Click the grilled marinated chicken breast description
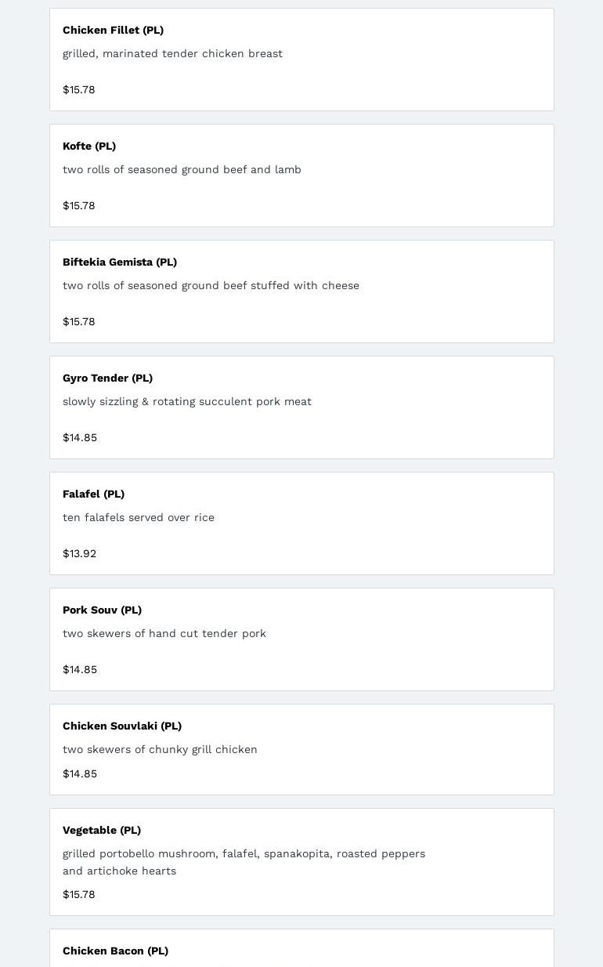Viewport: 603px width, 967px height. [172, 53]
